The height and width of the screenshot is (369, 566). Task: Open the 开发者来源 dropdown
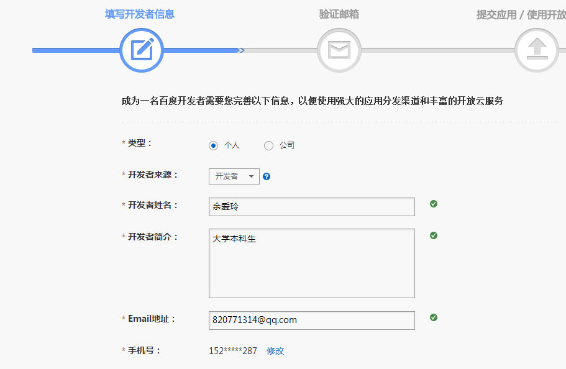pyautogui.click(x=234, y=176)
